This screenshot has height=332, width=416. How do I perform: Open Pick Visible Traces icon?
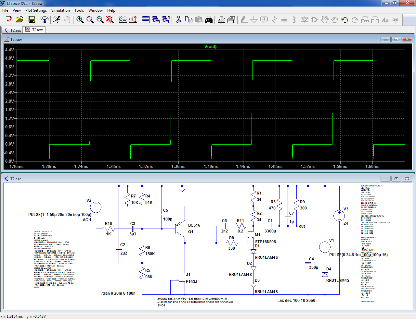[133, 20]
